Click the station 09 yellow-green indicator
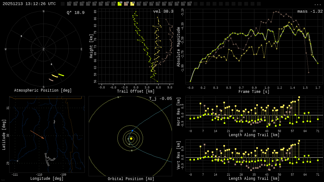This screenshot has width=324, height=182. tap(120, 4)
